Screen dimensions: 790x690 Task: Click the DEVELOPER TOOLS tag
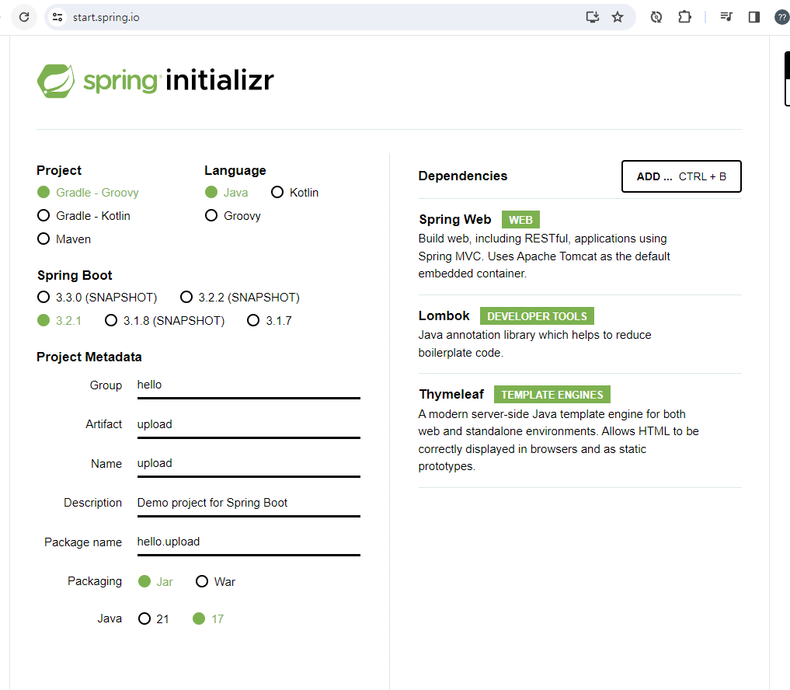[537, 316]
